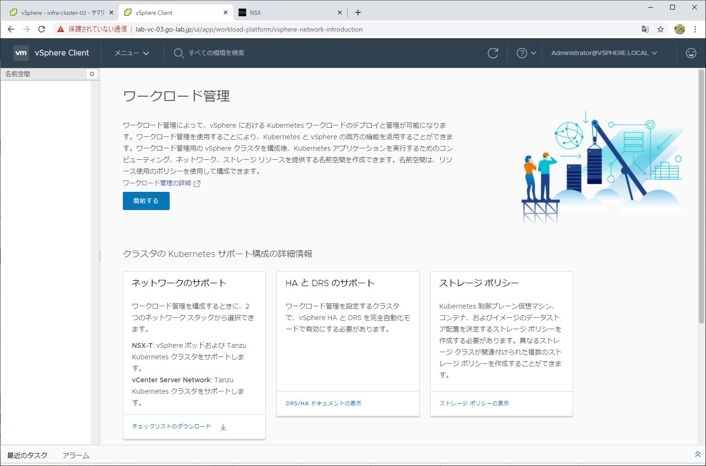
Task: Select the 名前空間 item in the sidebar
Action: (18, 74)
